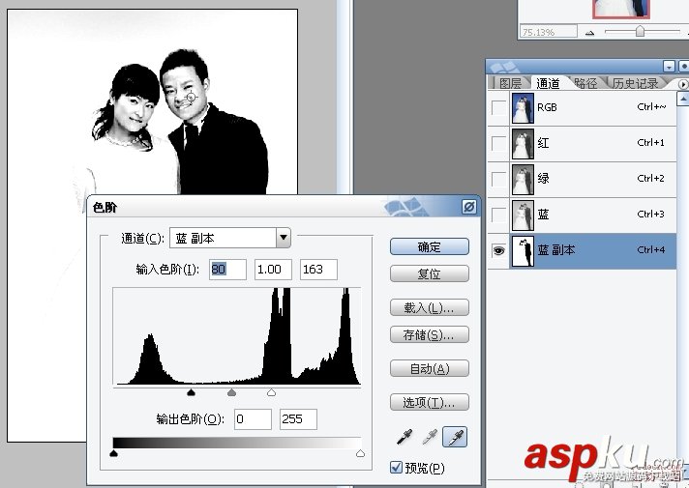Hide the 蓝 副本 channel eye icon
The width and height of the screenshot is (689, 488).
498,250
